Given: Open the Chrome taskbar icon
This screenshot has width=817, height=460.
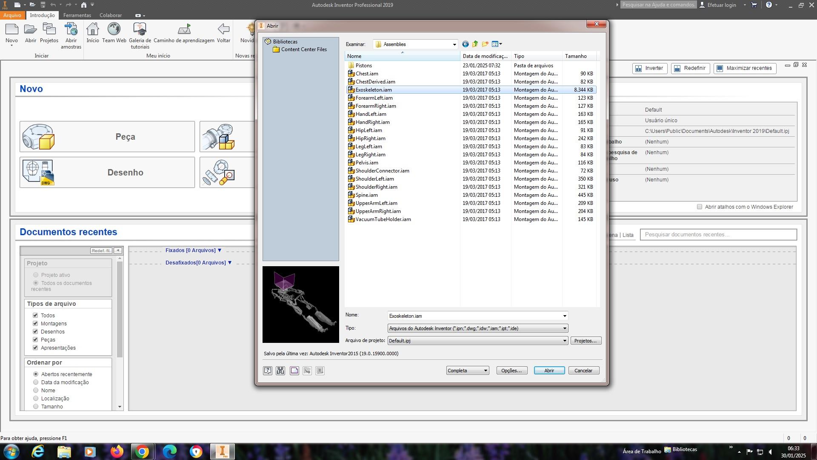Looking at the screenshot, I should (142, 451).
